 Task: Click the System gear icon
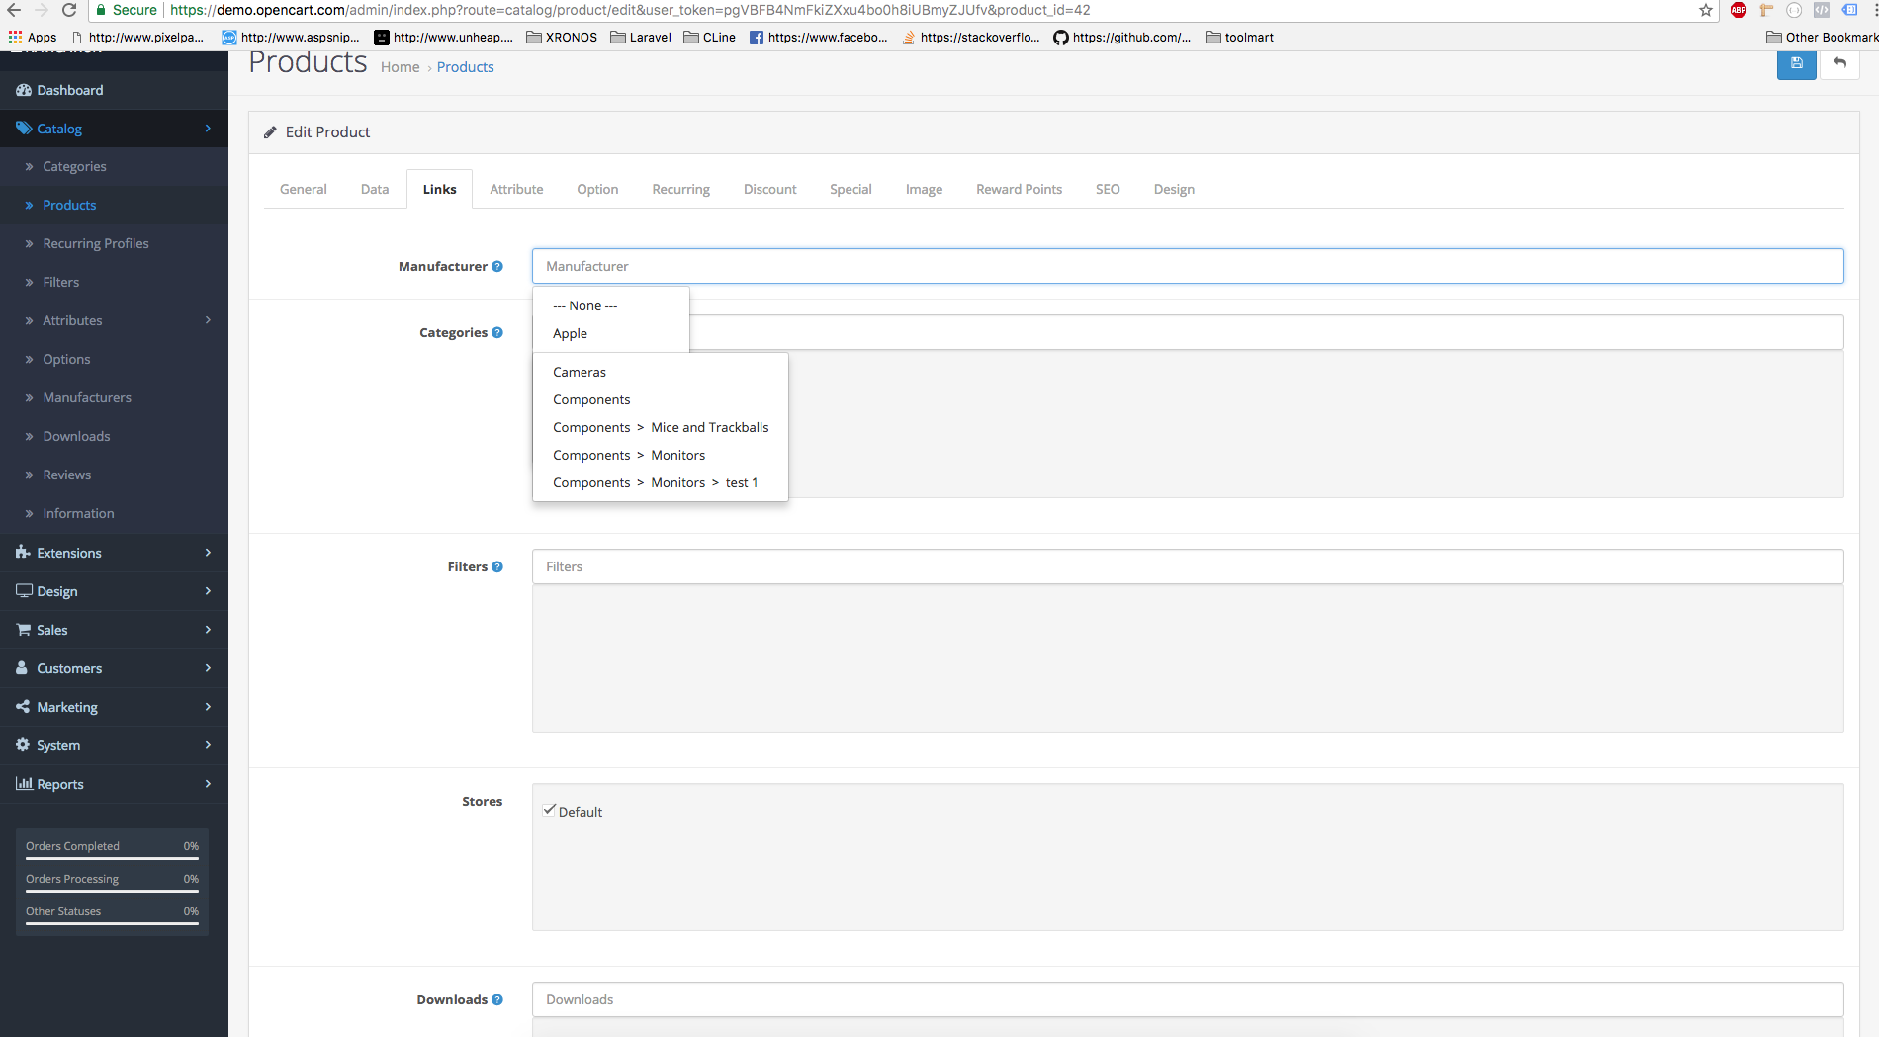(23, 744)
